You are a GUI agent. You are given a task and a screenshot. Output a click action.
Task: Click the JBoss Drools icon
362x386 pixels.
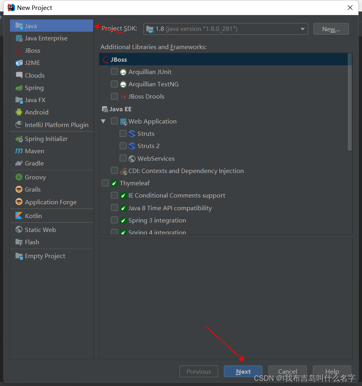123,97
